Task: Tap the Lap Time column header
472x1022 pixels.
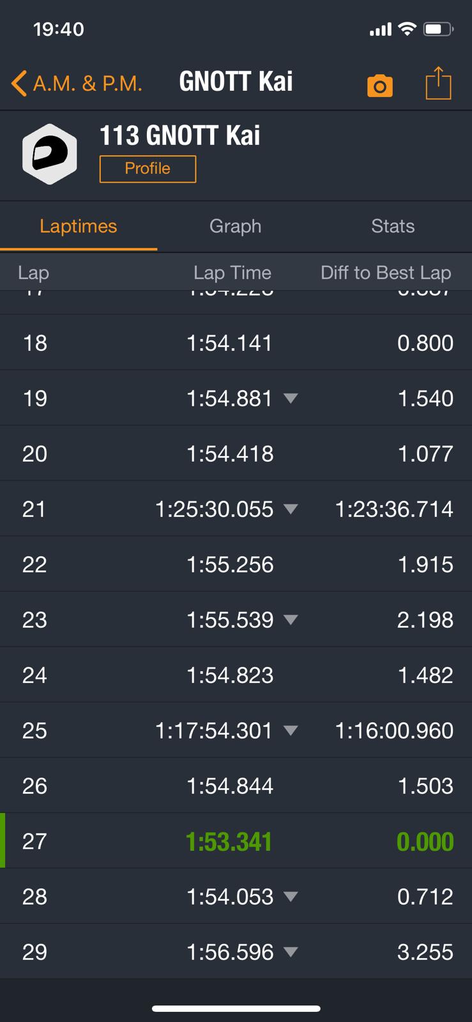Action: tap(232, 273)
